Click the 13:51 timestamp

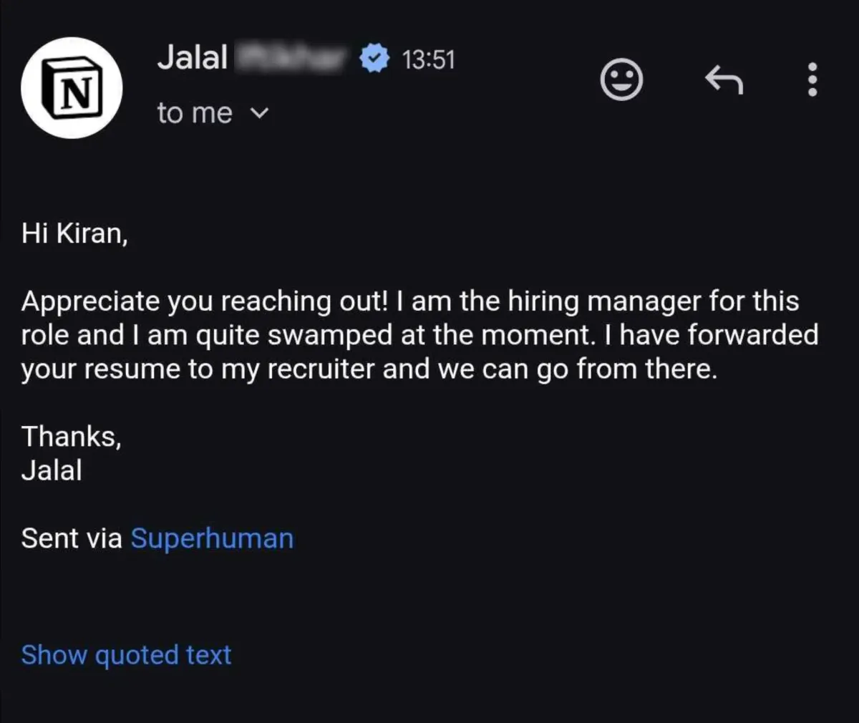428,59
